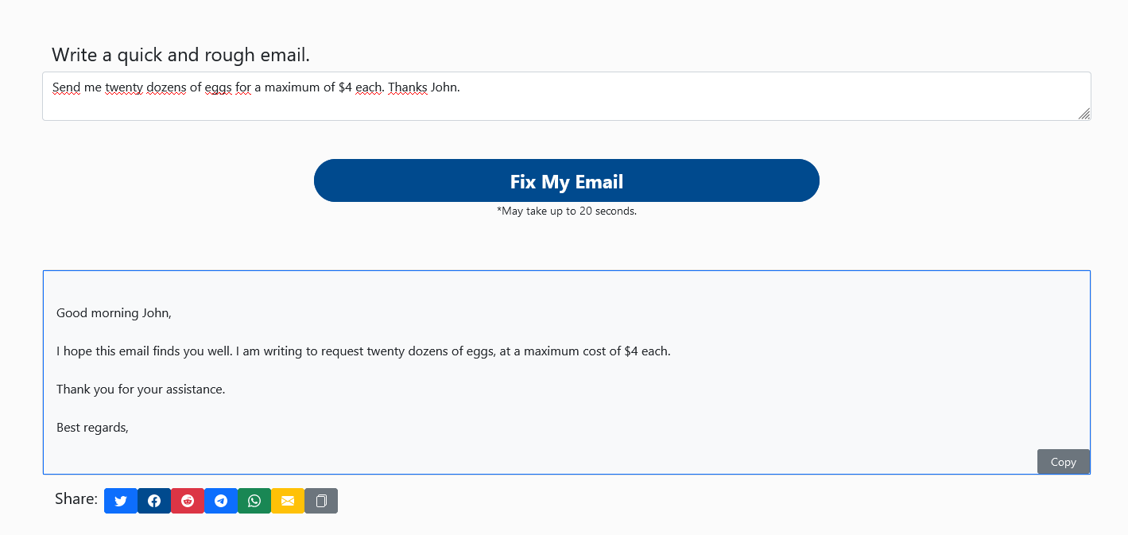Focus the rough email input text box

(x=567, y=96)
